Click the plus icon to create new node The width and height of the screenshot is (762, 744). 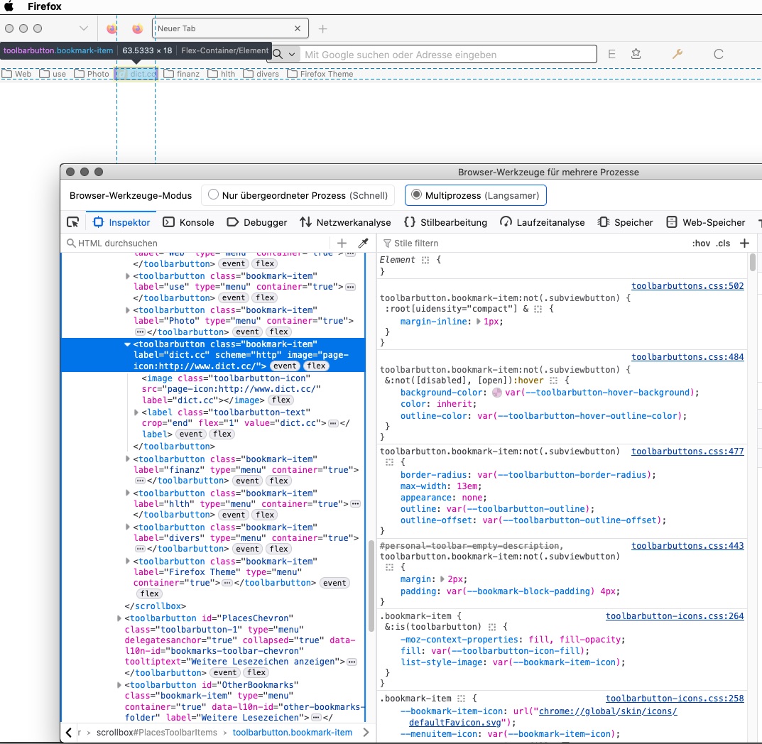(342, 244)
